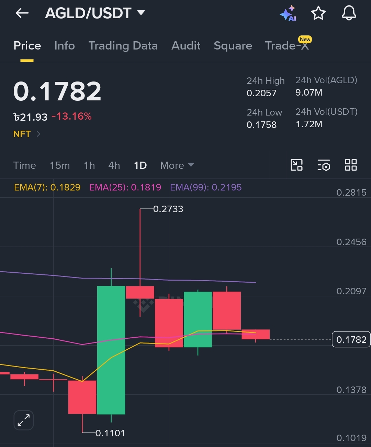Open the chart indicator settings icon
The image size is (371, 447).
pos(324,165)
